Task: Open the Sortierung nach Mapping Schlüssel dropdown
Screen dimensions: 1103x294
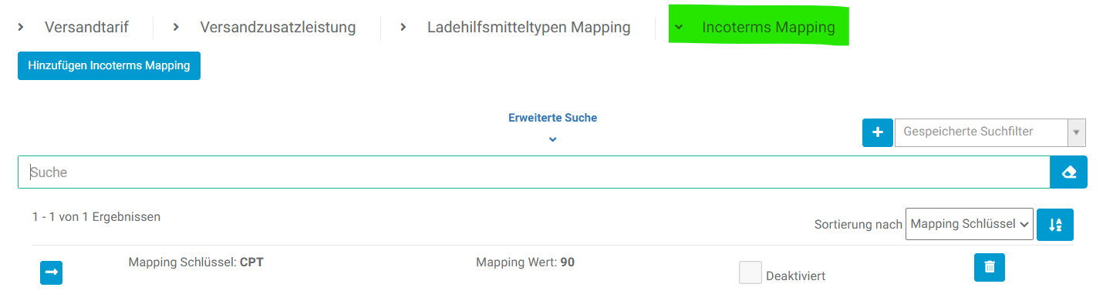Action: tap(970, 224)
